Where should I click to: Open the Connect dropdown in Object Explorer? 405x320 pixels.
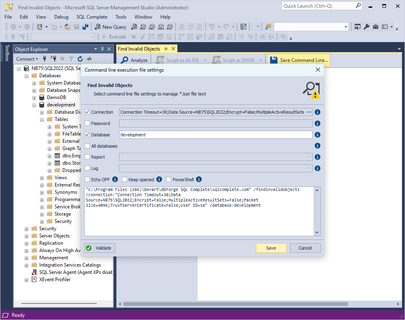27,59
